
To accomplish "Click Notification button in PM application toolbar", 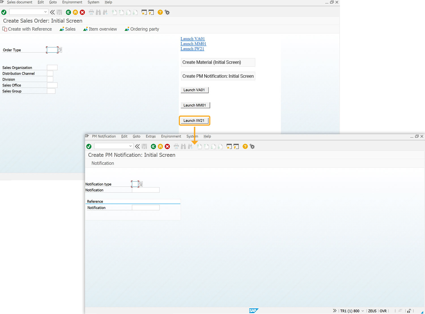I will (103, 163).
